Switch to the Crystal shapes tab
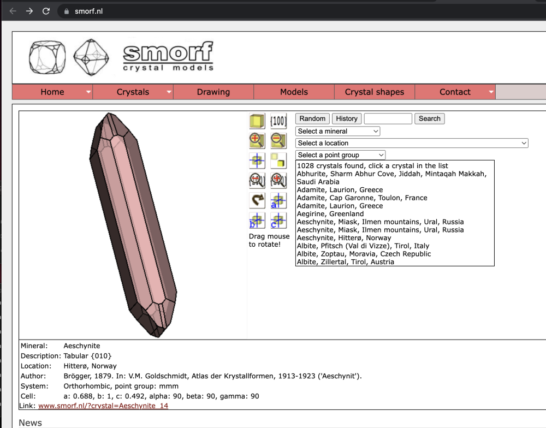Image resolution: width=546 pixels, height=428 pixels. click(374, 92)
